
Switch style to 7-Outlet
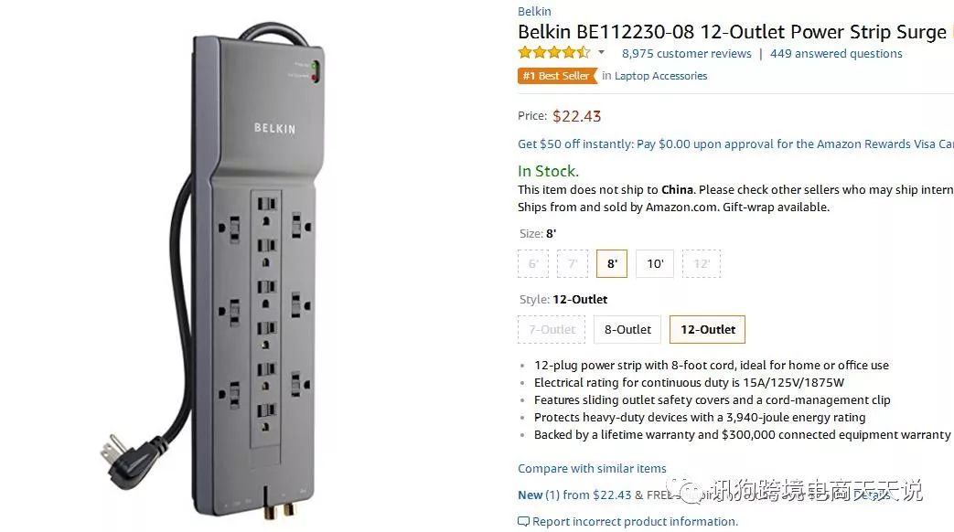pos(552,329)
